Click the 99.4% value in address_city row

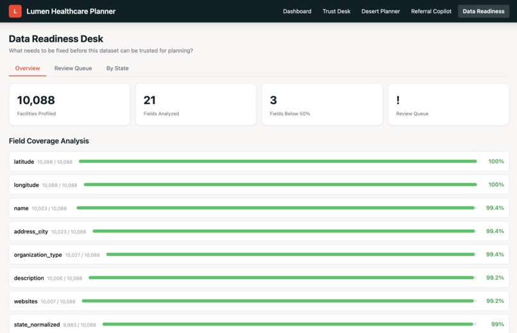pyautogui.click(x=495, y=231)
